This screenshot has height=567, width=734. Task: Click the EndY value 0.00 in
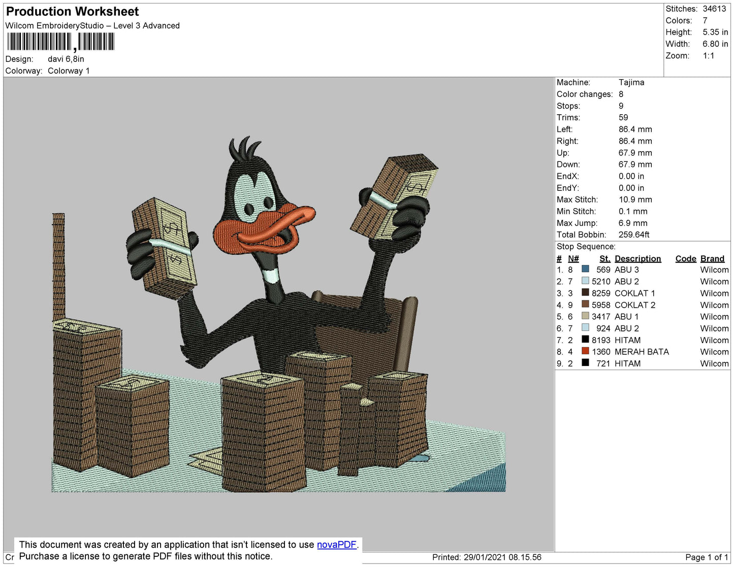pyautogui.click(x=631, y=188)
